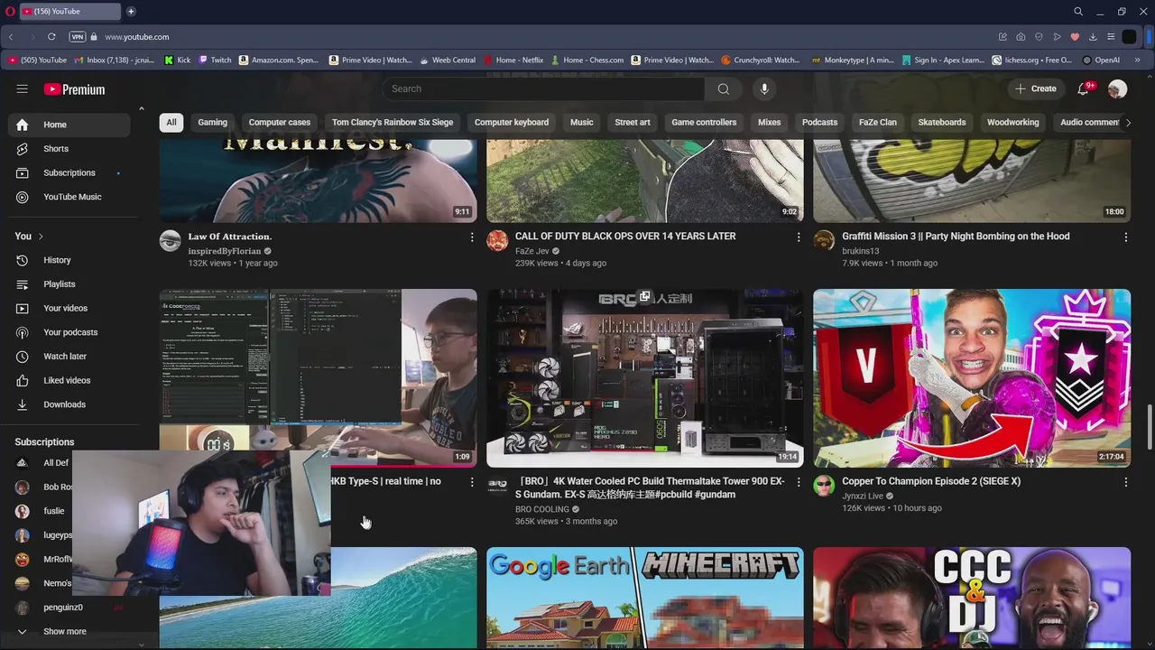The height and width of the screenshot is (650, 1155).
Task: Open the BRO COOLING channel name
Action: point(542,509)
